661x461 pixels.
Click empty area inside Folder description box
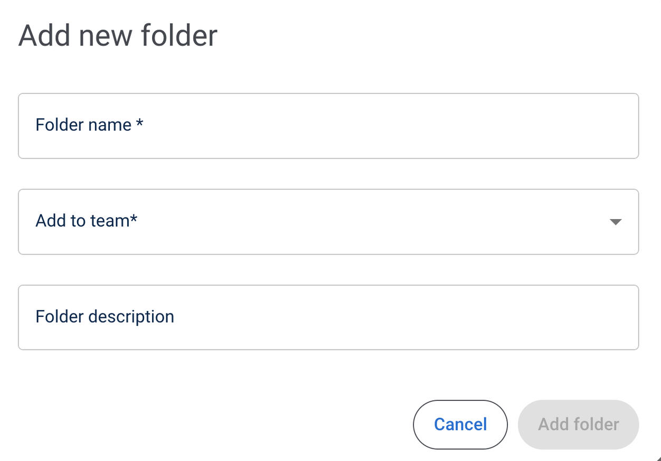[x=422, y=317]
